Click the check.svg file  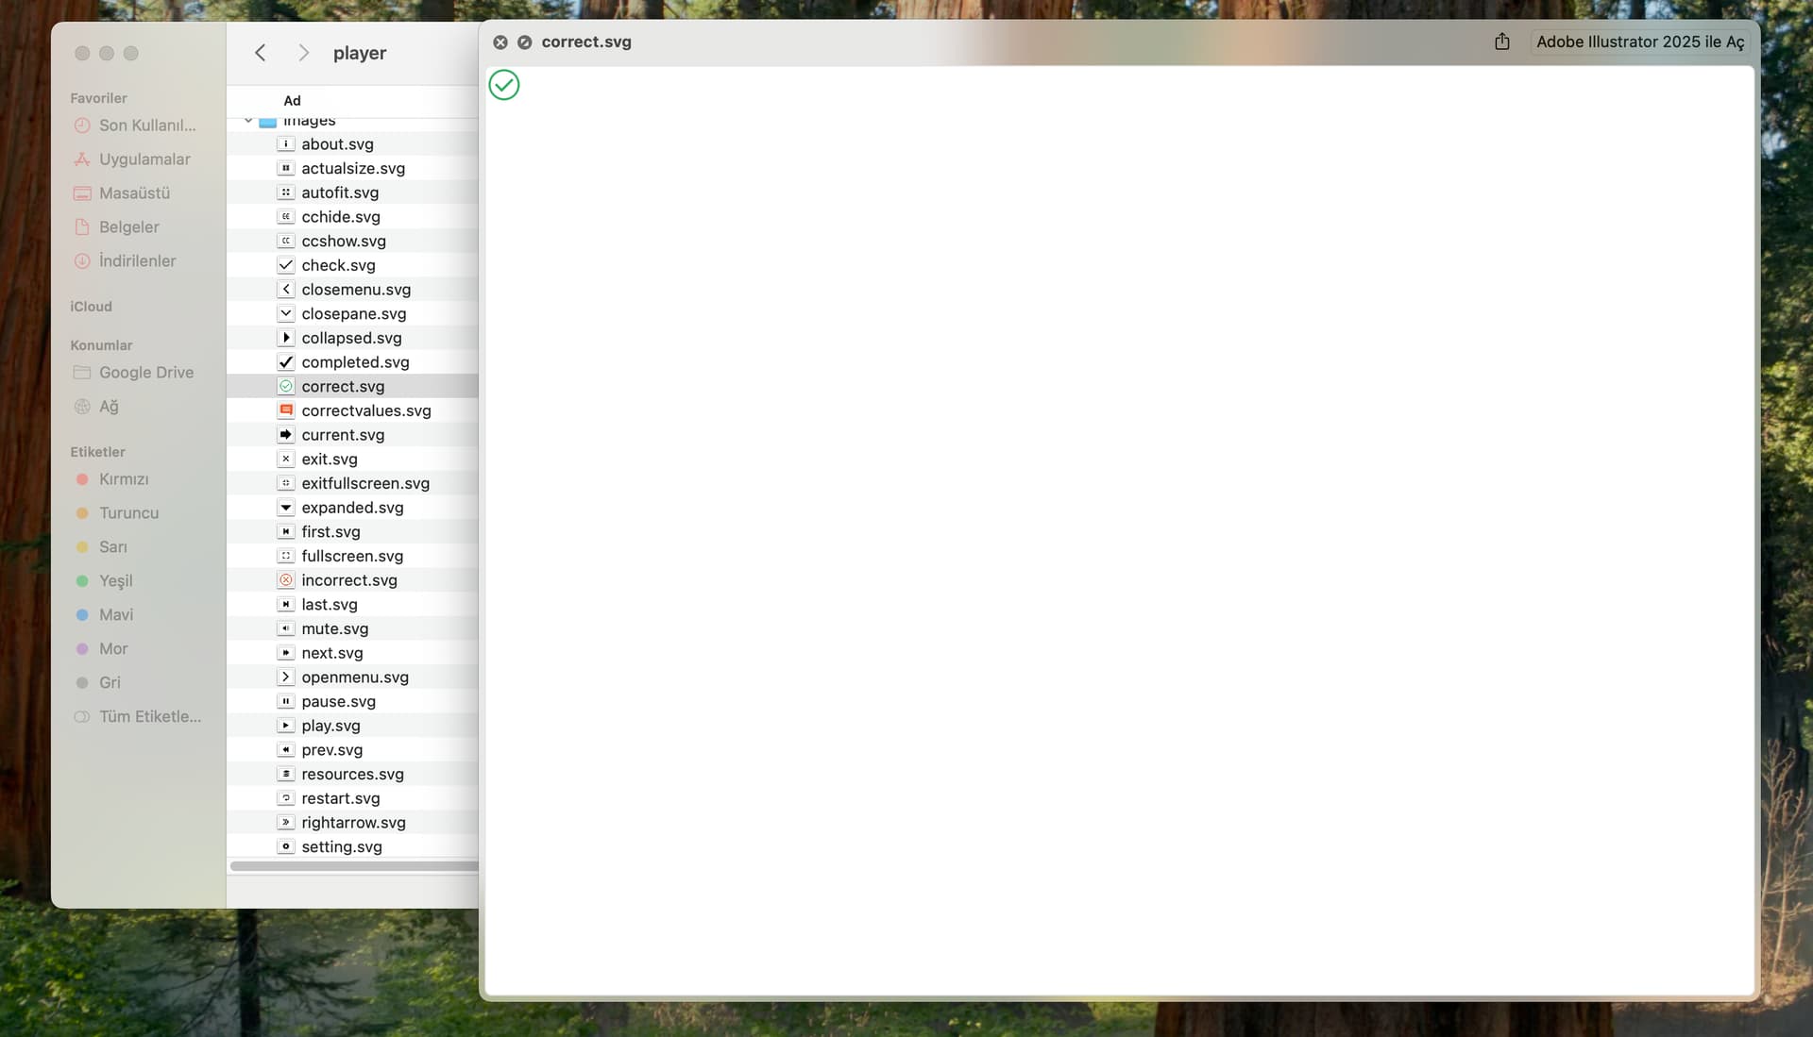[x=338, y=265]
